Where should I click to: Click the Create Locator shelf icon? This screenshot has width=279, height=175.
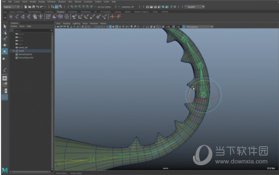(x=11, y=17)
